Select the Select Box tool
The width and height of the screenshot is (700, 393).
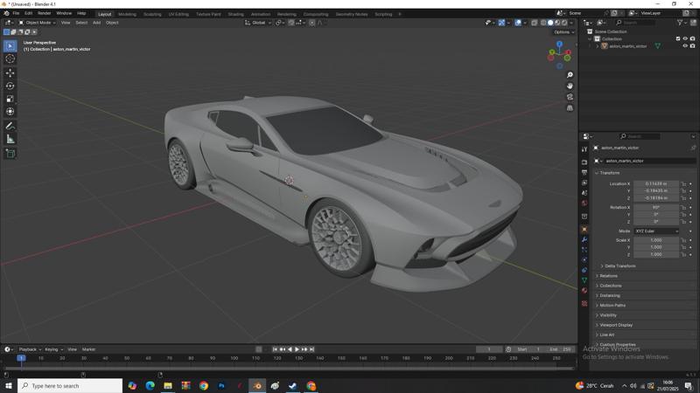coord(10,46)
